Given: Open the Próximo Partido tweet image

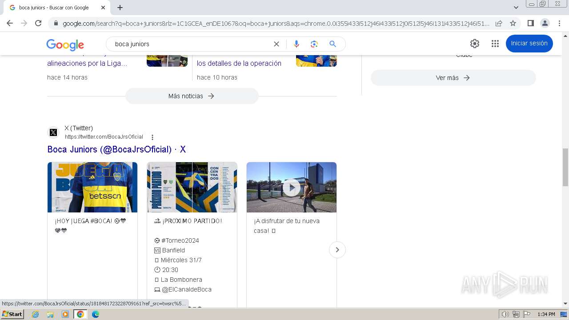Looking at the screenshot, I should (192, 187).
